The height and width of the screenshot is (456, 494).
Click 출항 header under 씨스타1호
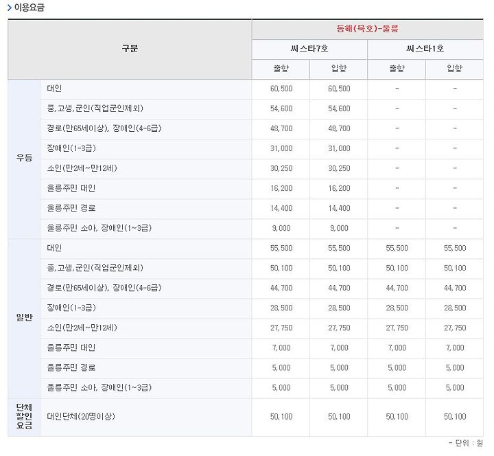pos(397,69)
